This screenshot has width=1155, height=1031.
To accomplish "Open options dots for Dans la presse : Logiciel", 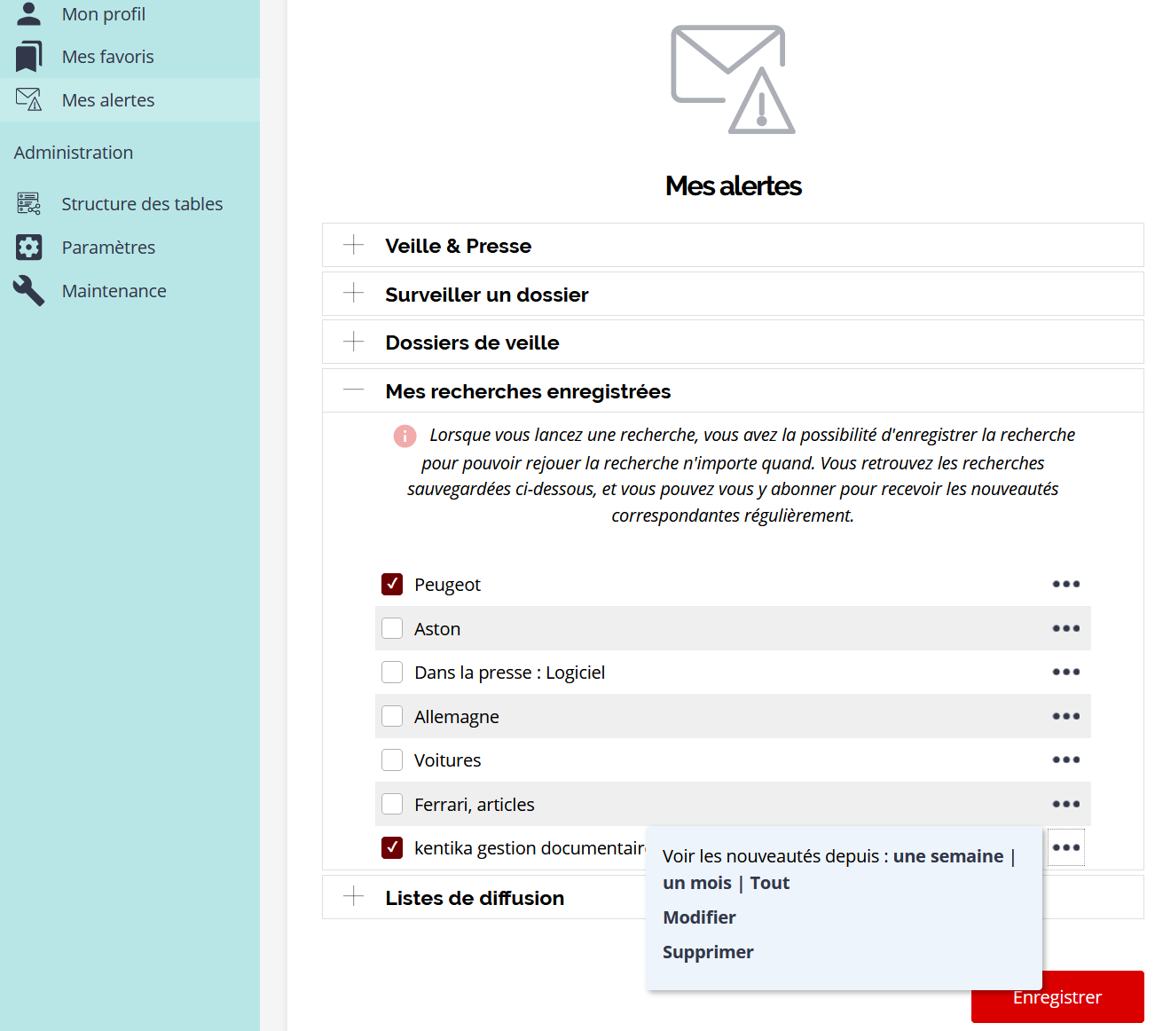I will (1065, 672).
